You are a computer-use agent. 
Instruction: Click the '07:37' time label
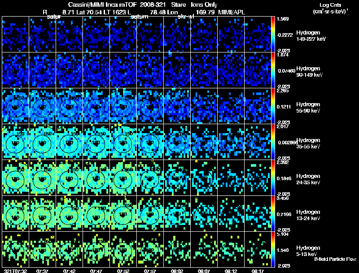42,271
